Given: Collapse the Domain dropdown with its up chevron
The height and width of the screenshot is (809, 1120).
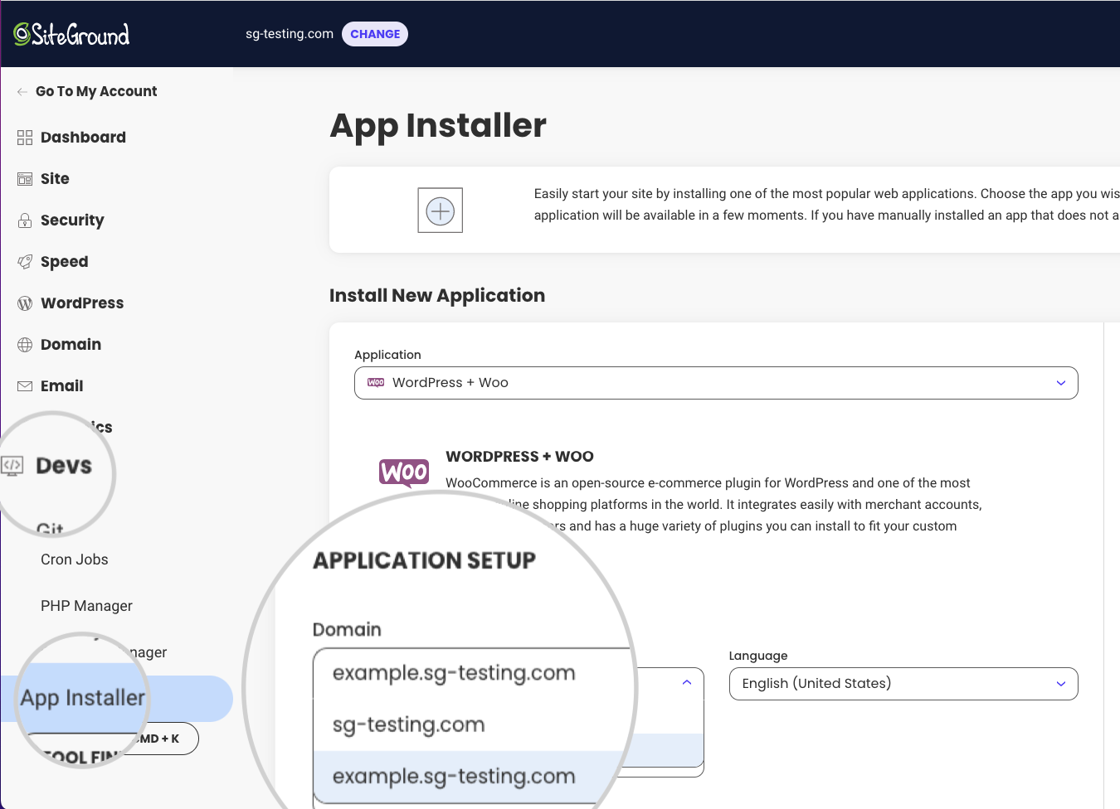Looking at the screenshot, I should point(687,682).
